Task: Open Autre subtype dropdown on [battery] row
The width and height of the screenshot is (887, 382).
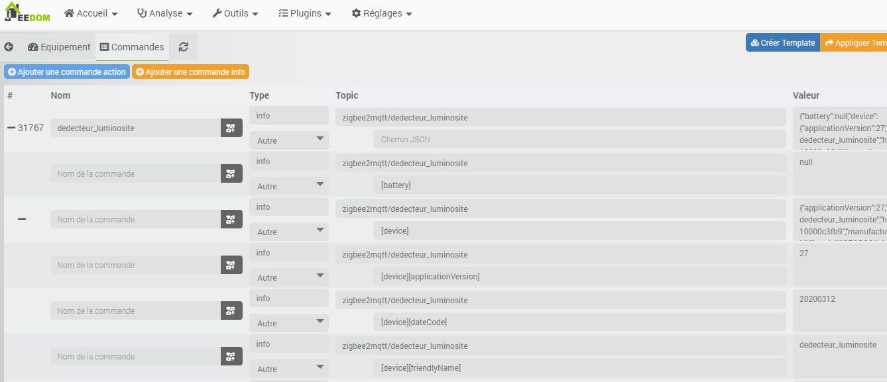Action: coord(289,186)
